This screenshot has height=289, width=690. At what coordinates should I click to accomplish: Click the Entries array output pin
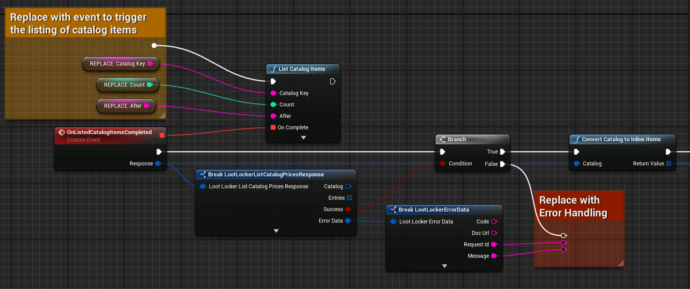(349, 198)
